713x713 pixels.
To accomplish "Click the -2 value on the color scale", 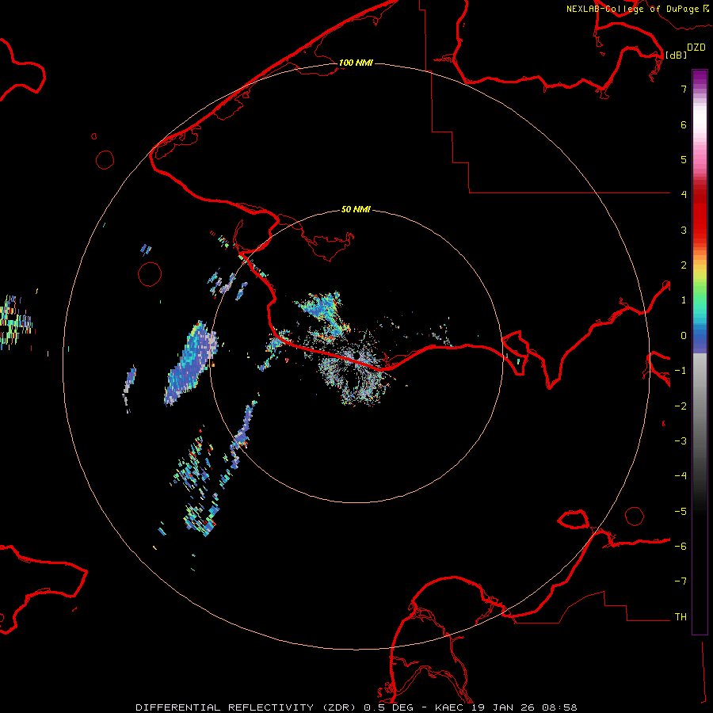I will click(x=681, y=406).
